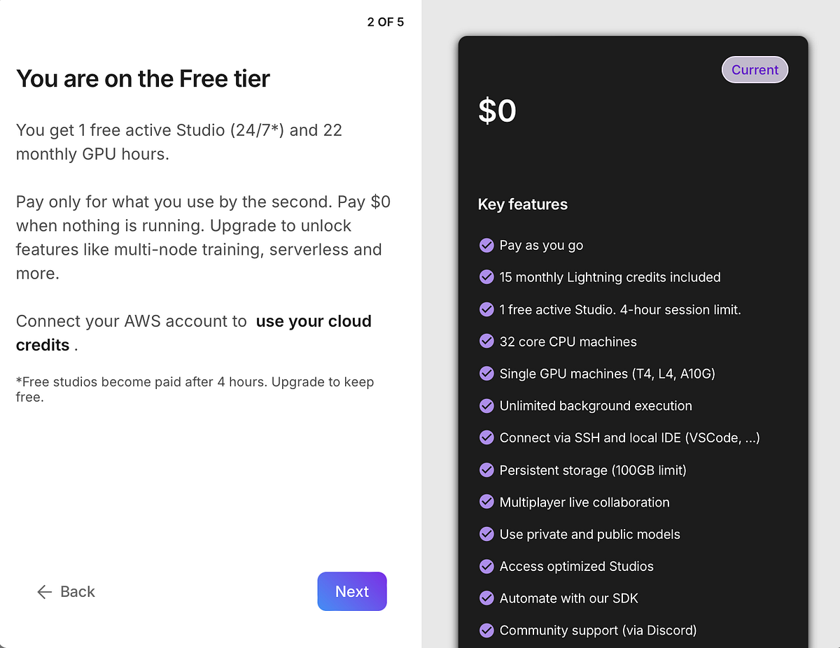Click the 2 OF 5 step indicator
Image resolution: width=840 pixels, height=648 pixels.
pyautogui.click(x=386, y=22)
